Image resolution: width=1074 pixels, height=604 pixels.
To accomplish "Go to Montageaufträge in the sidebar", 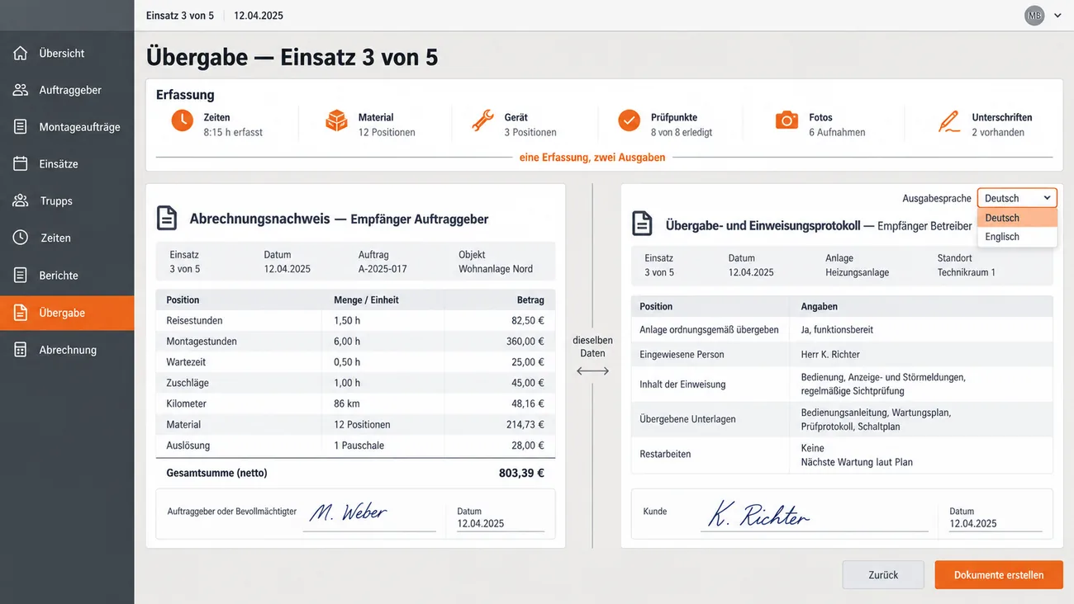I will click(67, 127).
